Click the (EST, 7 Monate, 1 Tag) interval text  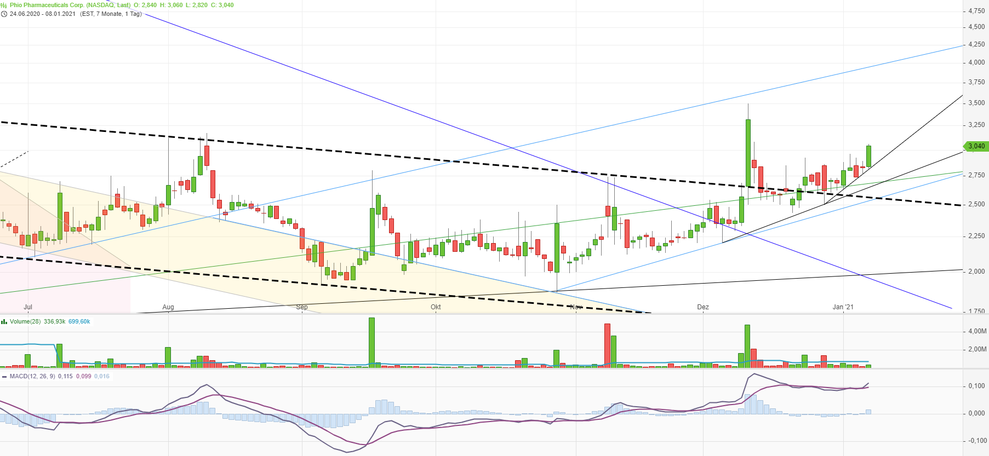click(111, 14)
